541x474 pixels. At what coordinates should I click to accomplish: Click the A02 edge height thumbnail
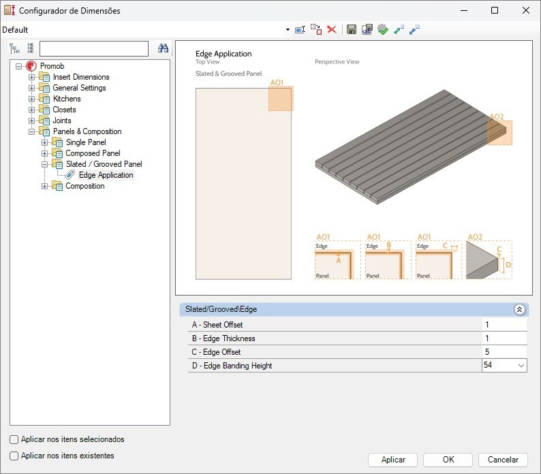click(489, 259)
